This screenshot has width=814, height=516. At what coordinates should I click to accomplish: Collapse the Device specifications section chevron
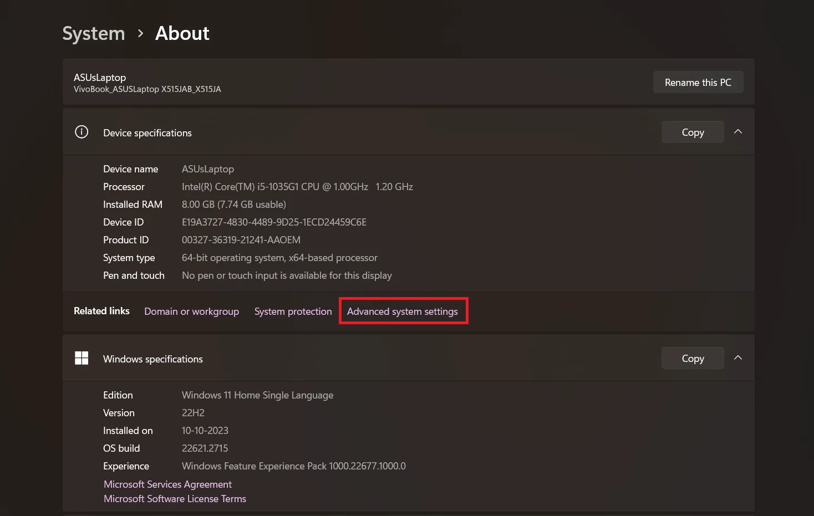coord(738,132)
